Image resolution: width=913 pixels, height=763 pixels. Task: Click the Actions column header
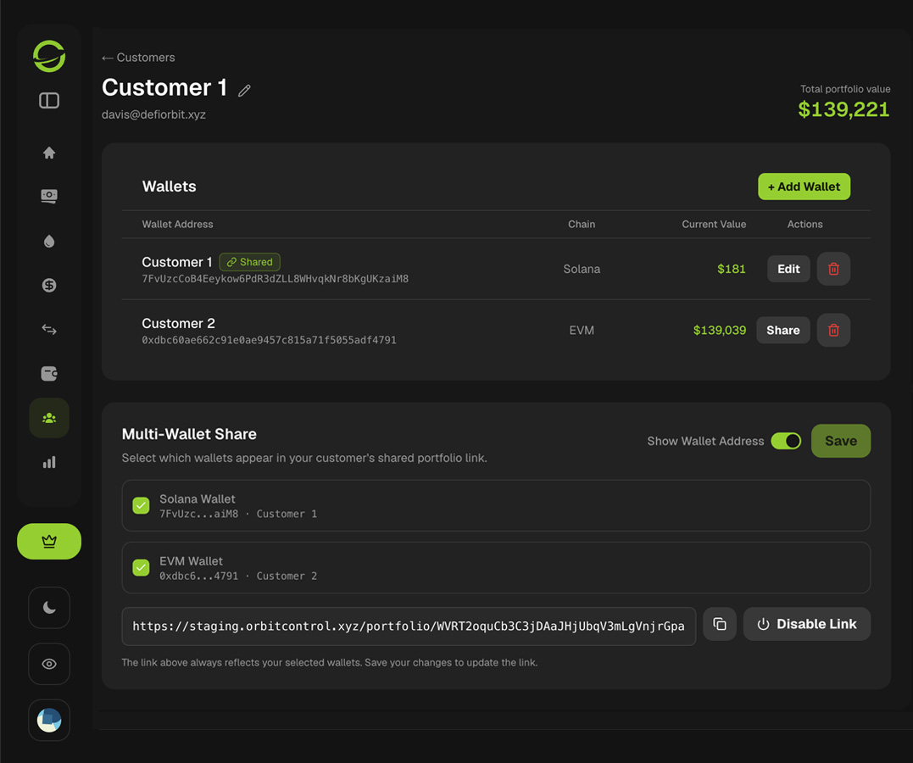[804, 225]
